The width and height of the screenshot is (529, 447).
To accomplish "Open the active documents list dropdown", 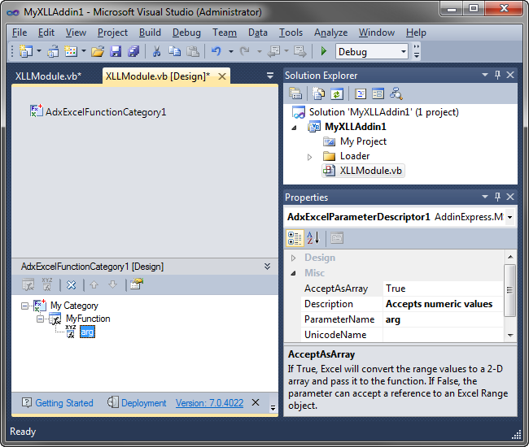I will [270, 76].
